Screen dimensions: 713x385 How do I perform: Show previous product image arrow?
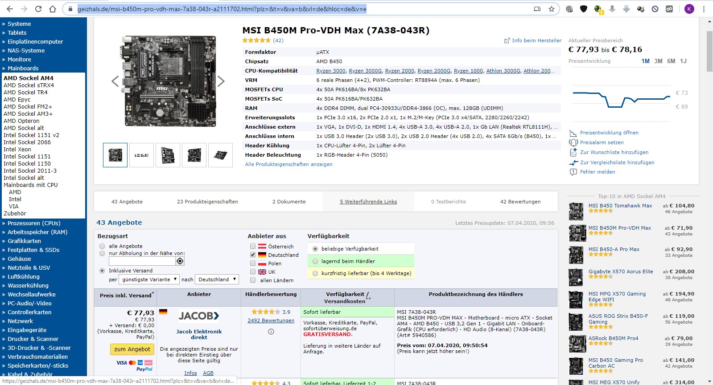coord(115,81)
